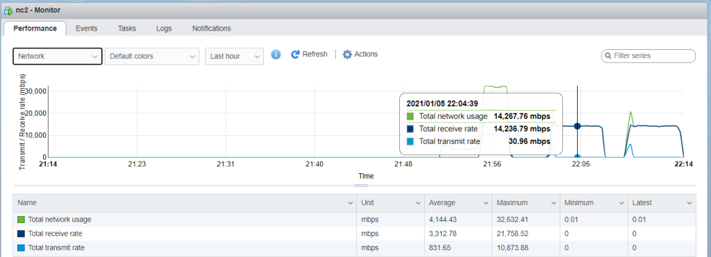This screenshot has width=711, height=257.
Task: Expand the Minimum column header menu
Action: click(x=621, y=203)
